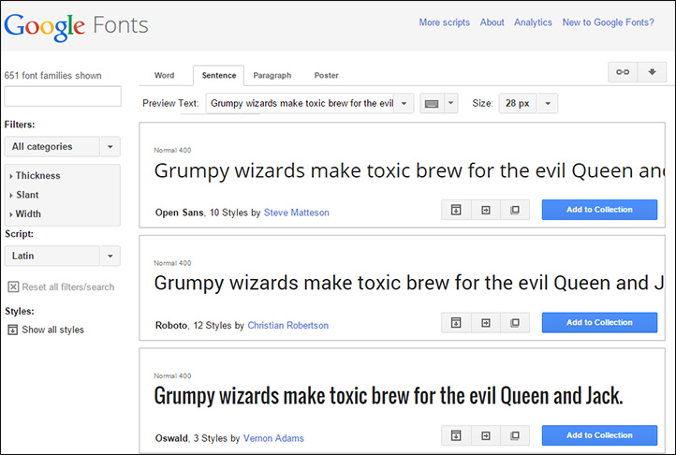
Task: Click the Open Sans font name
Action: [180, 213]
